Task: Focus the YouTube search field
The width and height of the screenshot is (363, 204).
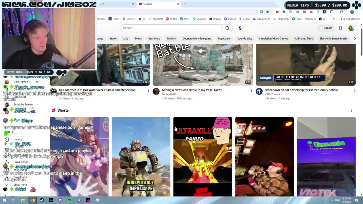Action: 171,28
